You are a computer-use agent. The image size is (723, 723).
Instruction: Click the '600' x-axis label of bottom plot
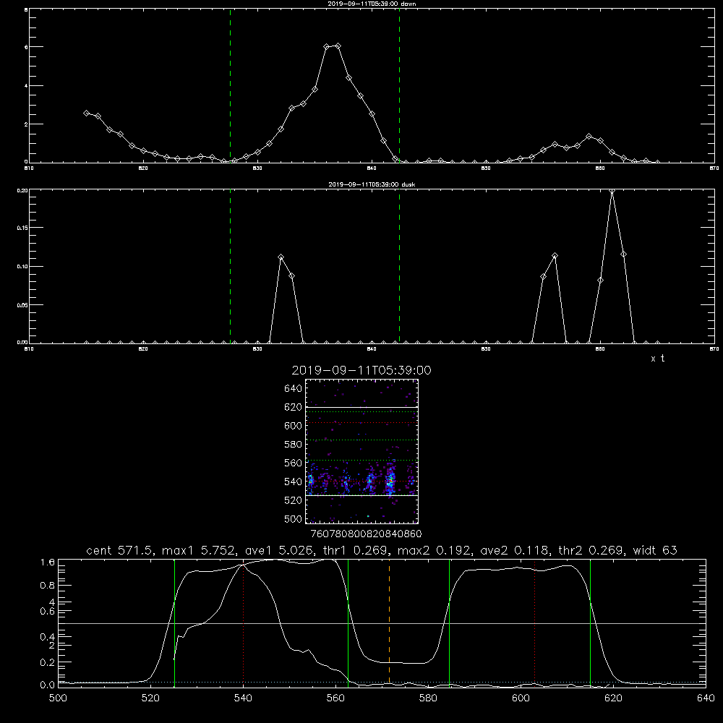[x=521, y=698]
